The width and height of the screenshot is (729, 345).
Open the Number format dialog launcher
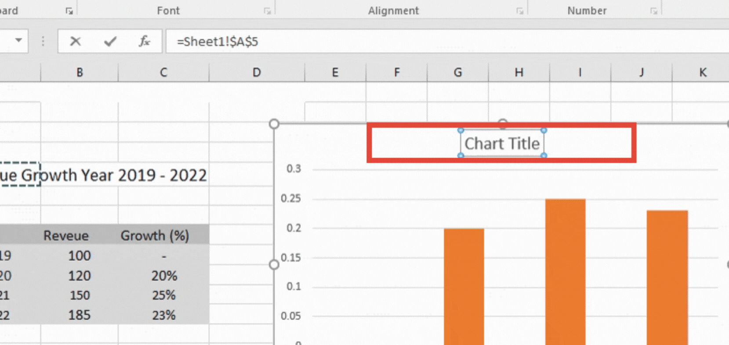[654, 11]
